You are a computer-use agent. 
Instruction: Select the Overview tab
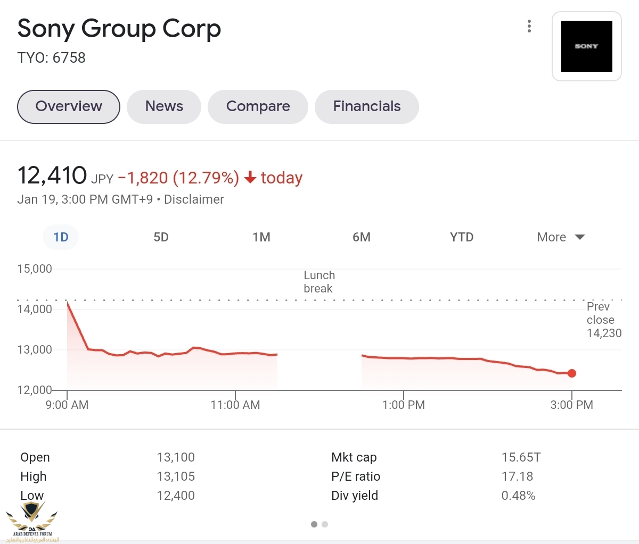coord(69,106)
